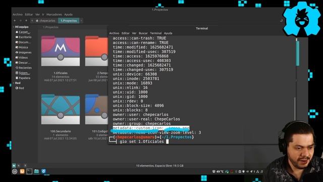Image resolution: width=323 pixels, height=182 pixels.
Task: Click the Terminal window title bar
Action: click(202, 28)
